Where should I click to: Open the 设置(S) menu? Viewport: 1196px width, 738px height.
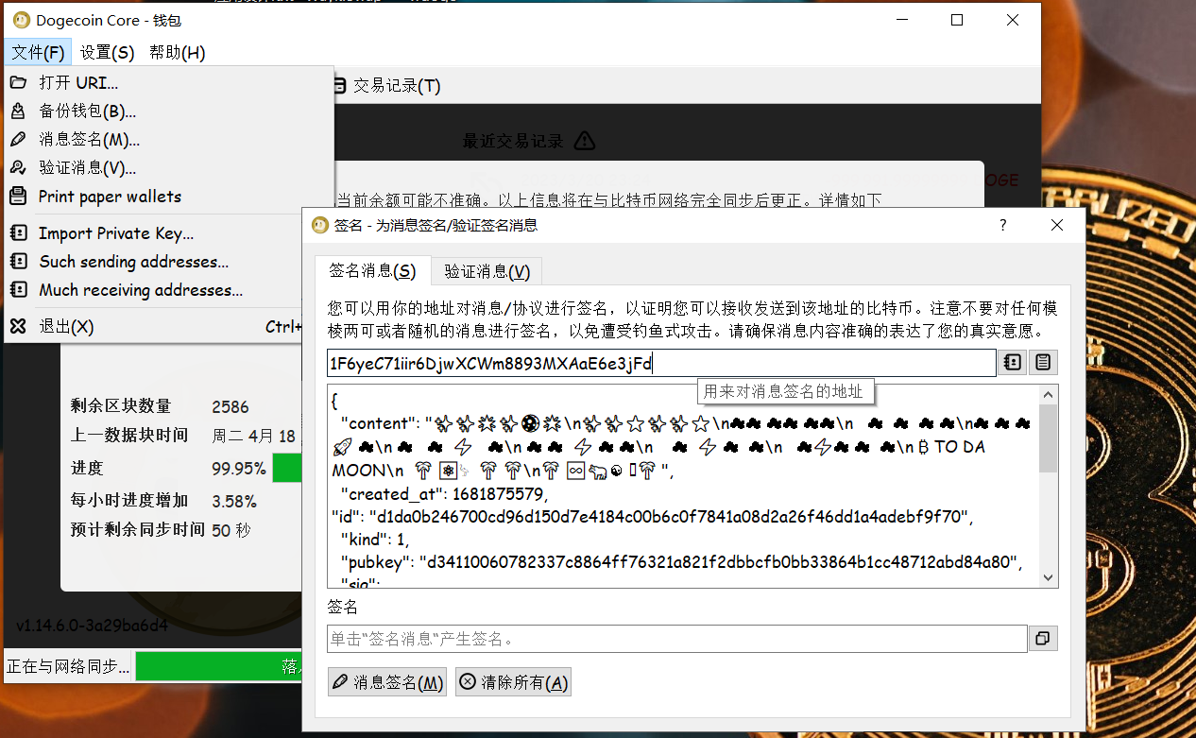108,52
